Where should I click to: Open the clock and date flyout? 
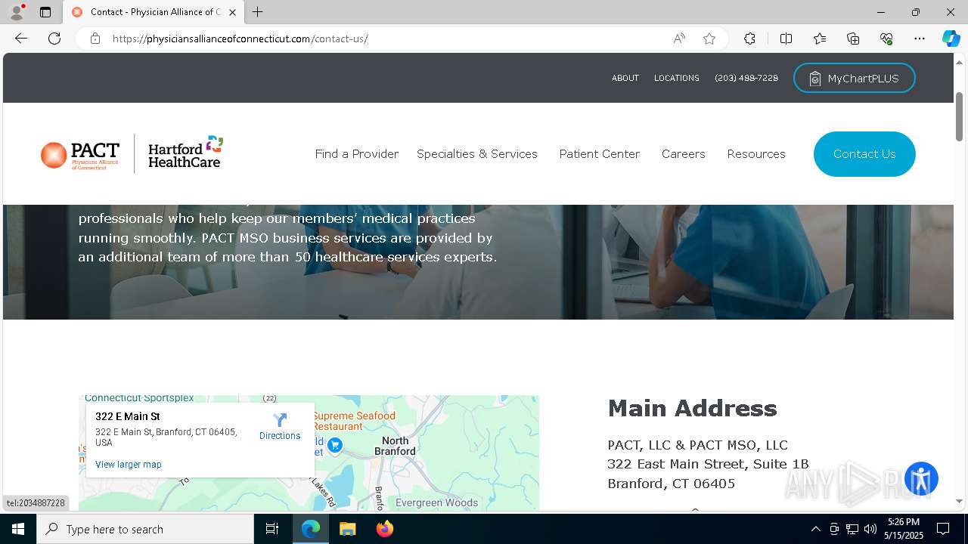pyautogui.click(x=904, y=529)
